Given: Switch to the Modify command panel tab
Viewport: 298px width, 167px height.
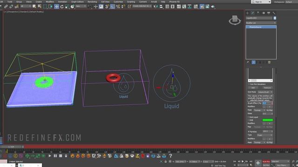Looking at the screenshot, I should [x=253, y=13].
